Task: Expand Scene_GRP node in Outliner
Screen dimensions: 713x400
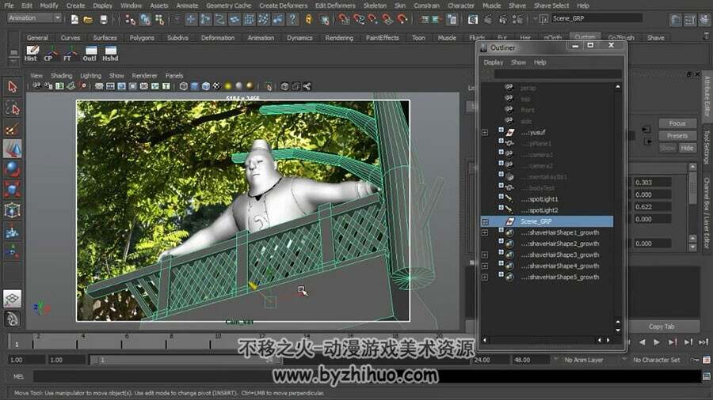Action: pyautogui.click(x=485, y=222)
